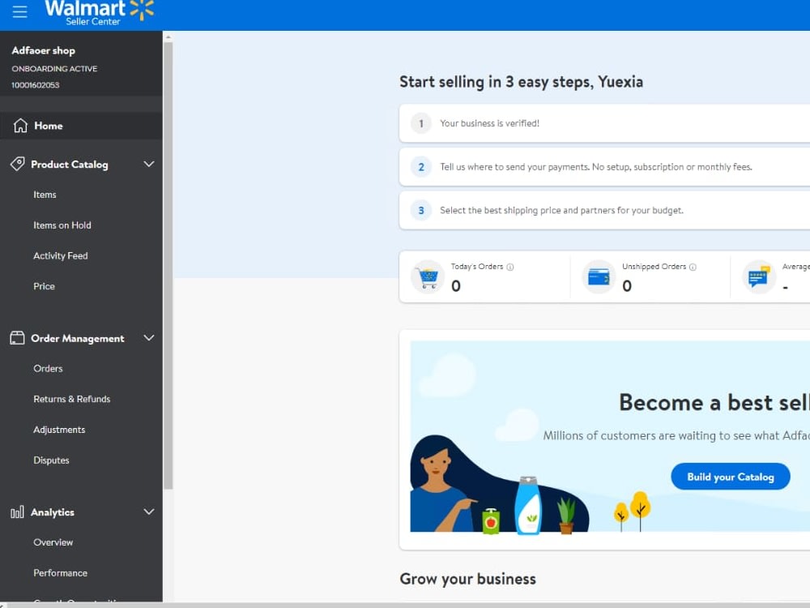Click the Product Catalog heading label
This screenshot has height=608, width=810.
(x=69, y=165)
